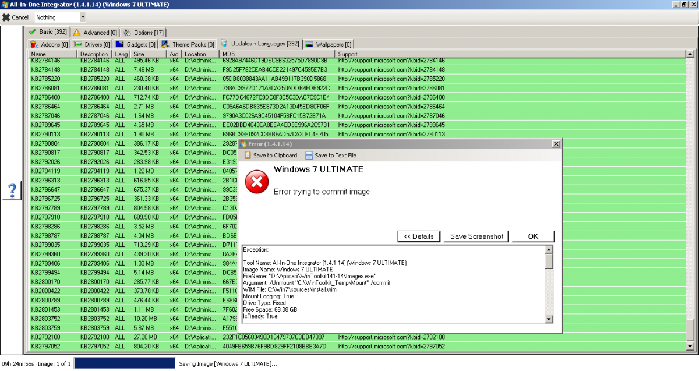
Task: Click the size value "27.26 MB"
Action: point(144,337)
